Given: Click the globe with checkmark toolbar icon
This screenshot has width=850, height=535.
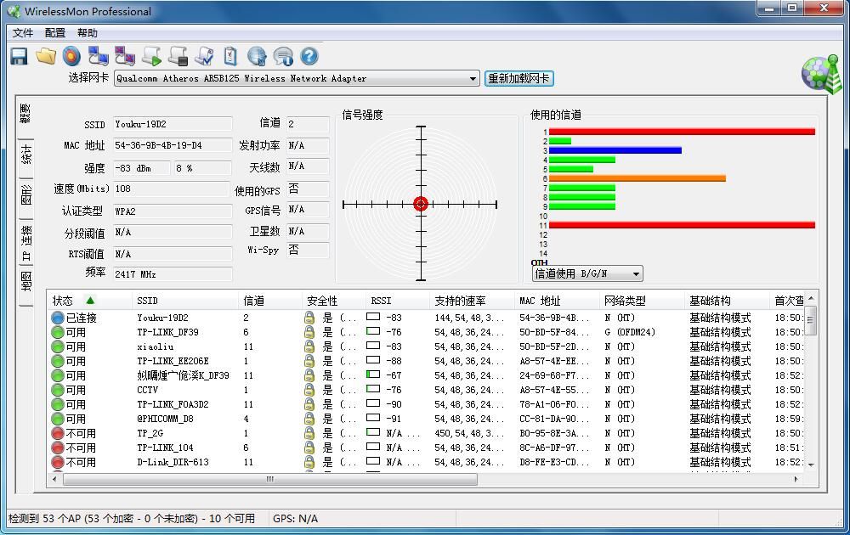Looking at the screenshot, I should pyautogui.click(x=257, y=56).
